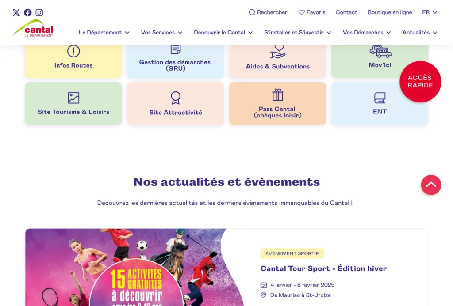
Task: Open the Mov'Ici tile label
Action: (380, 65)
